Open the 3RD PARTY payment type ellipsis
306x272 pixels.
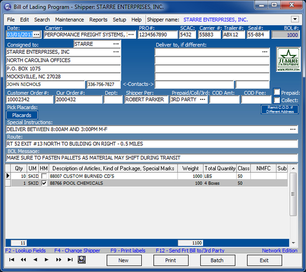(203, 99)
